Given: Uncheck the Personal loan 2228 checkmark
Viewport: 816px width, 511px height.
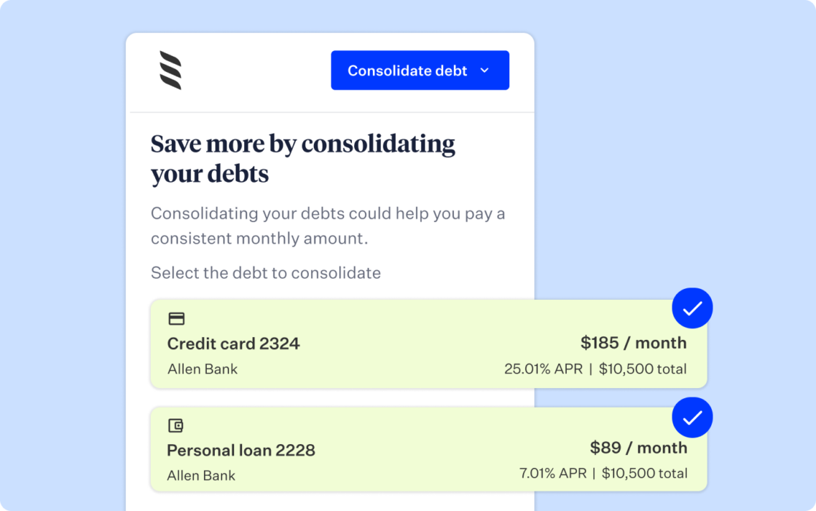Looking at the screenshot, I should pyautogui.click(x=692, y=418).
